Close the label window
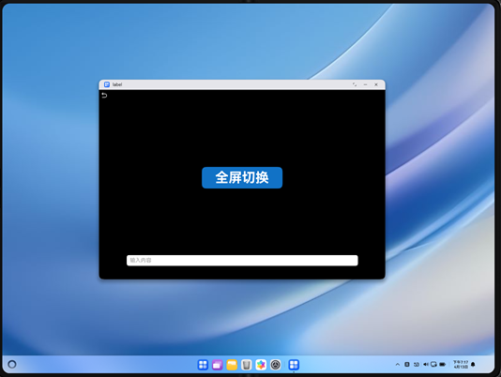This screenshot has height=377, width=501. point(376,84)
